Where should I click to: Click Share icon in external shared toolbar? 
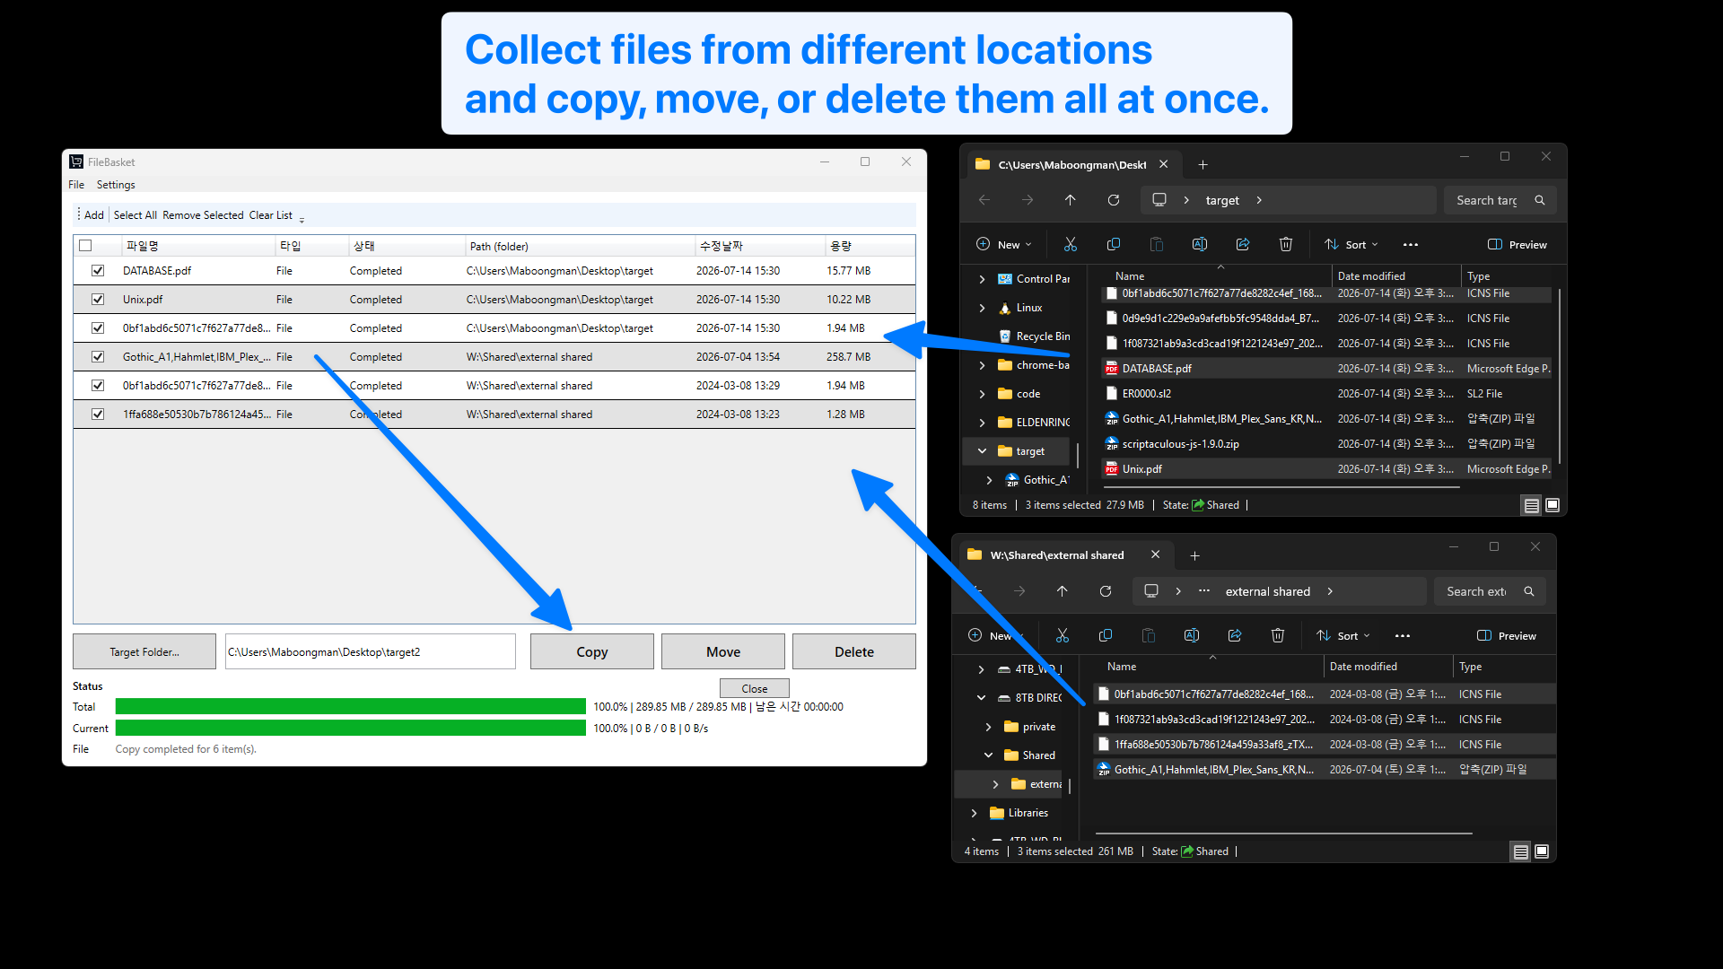pyautogui.click(x=1235, y=635)
